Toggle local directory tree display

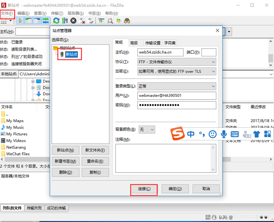(x=28, y=21)
